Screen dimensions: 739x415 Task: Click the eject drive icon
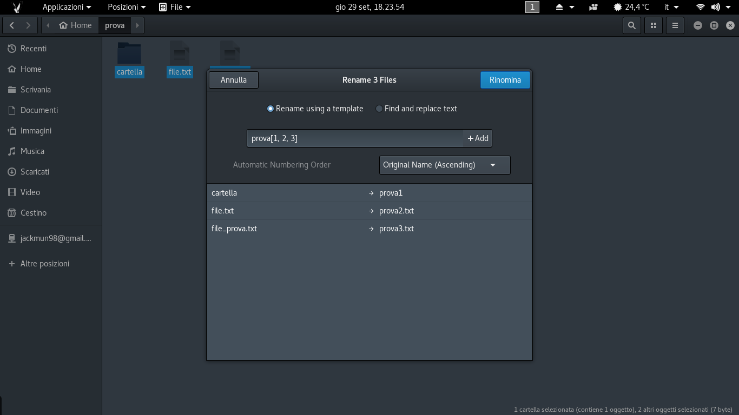[x=559, y=7]
